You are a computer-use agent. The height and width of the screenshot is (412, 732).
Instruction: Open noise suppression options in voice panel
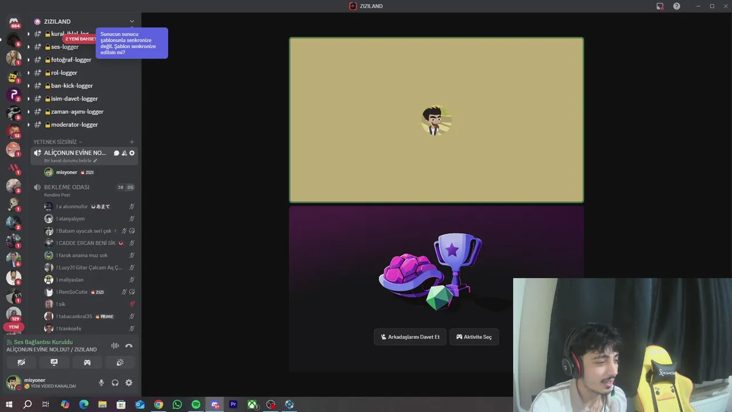tap(115, 346)
